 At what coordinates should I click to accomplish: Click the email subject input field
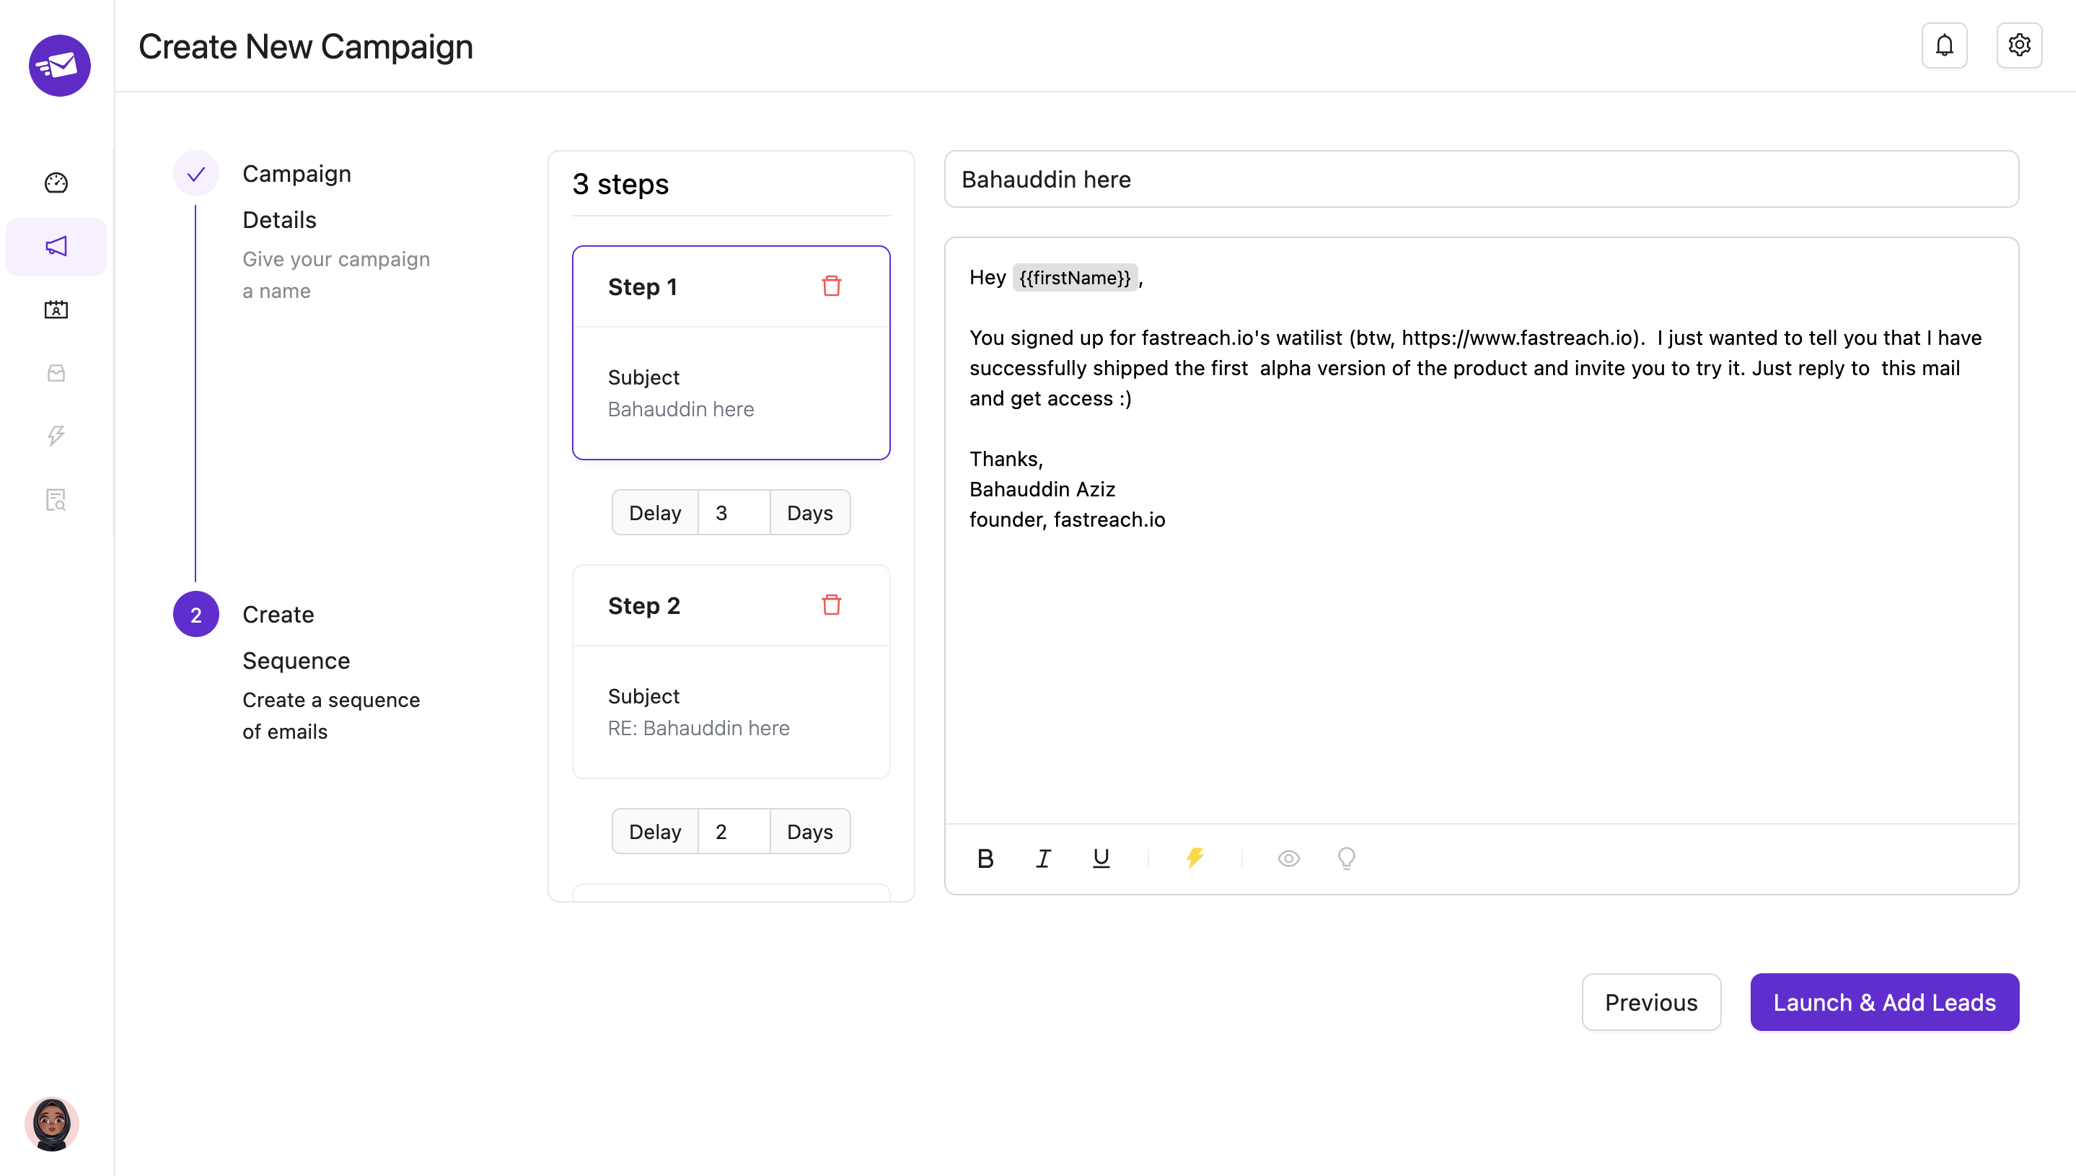pyautogui.click(x=1480, y=180)
